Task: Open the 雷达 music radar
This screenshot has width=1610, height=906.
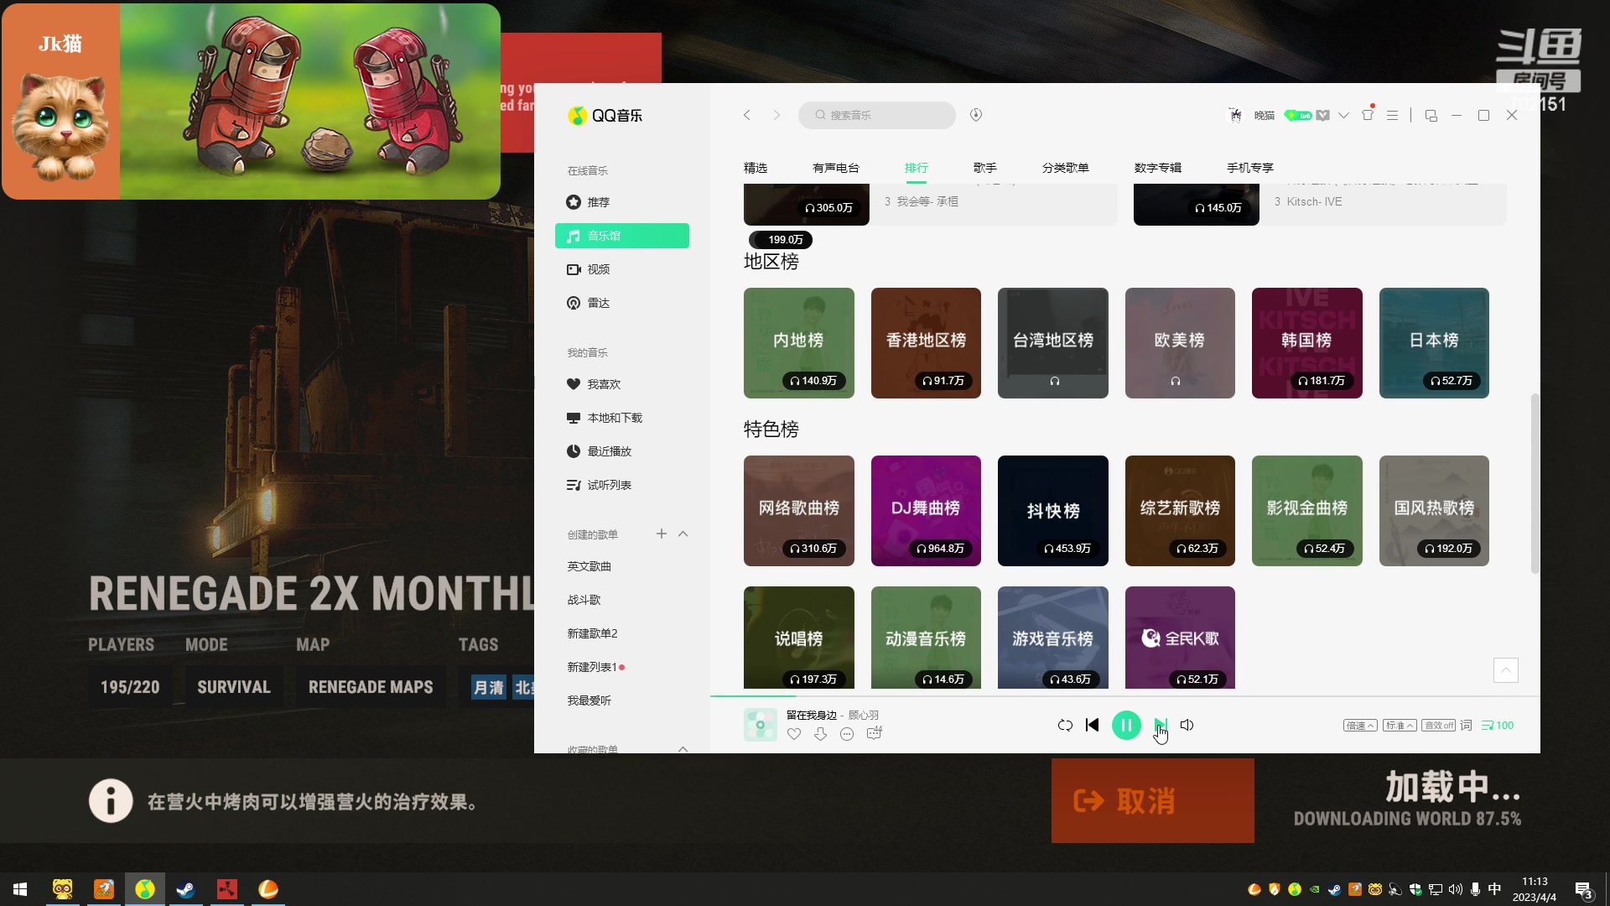Action: click(x=597, y=302)
